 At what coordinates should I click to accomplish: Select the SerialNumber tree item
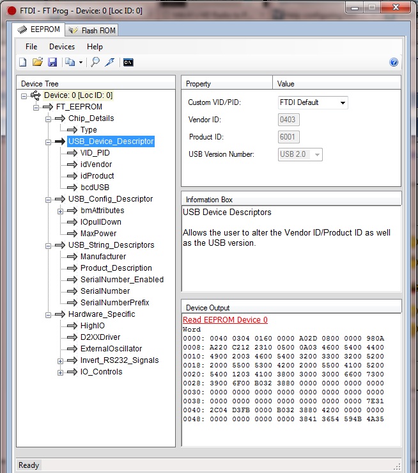[105, 291]
